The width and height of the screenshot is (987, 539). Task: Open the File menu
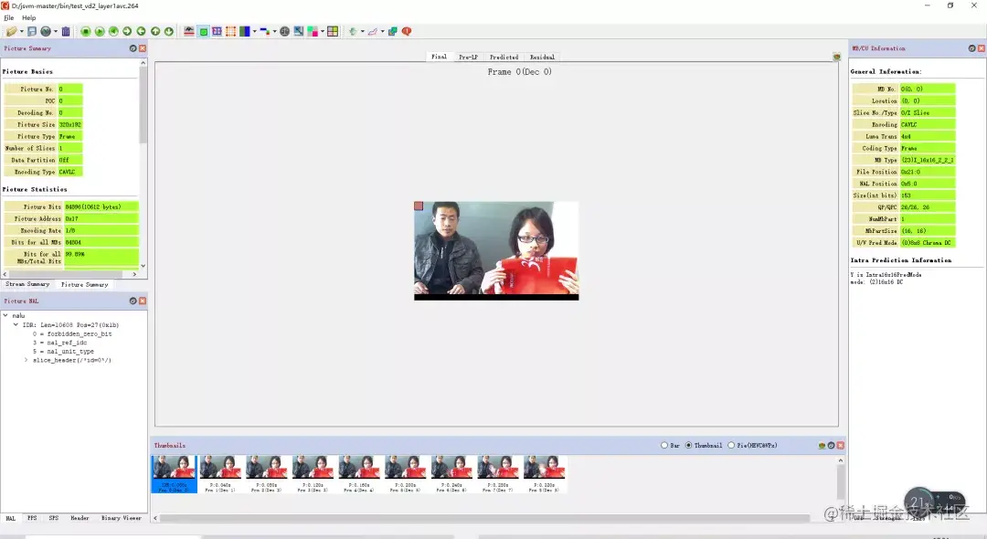[8, 16]
